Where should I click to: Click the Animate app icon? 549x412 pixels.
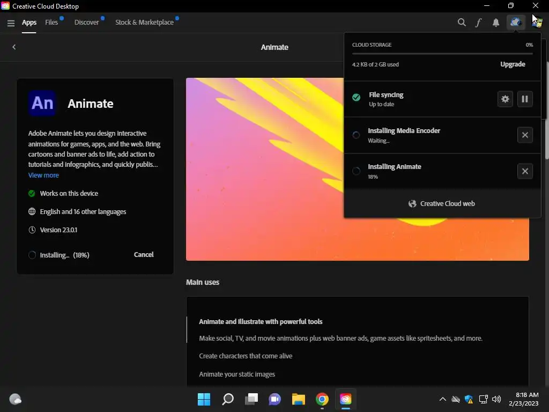(x=42, y=103)
